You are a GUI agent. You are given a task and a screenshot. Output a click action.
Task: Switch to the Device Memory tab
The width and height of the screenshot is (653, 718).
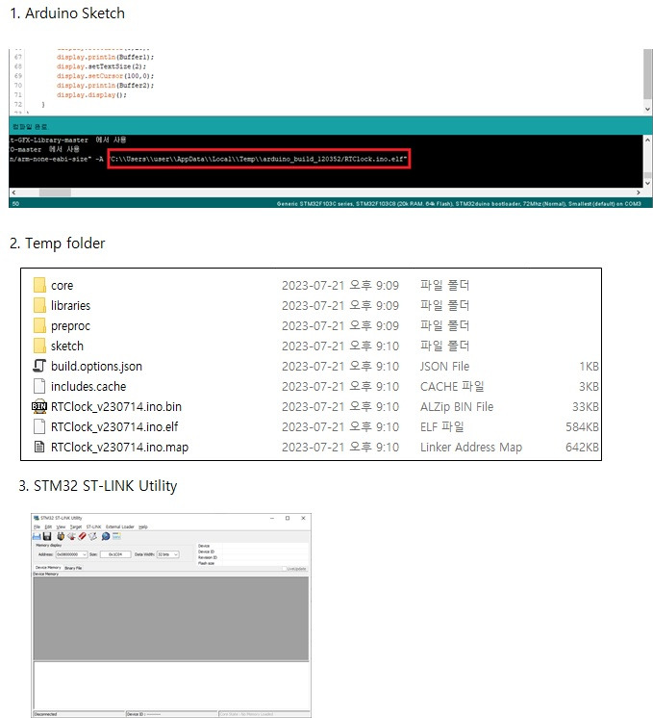click(48, 567)
